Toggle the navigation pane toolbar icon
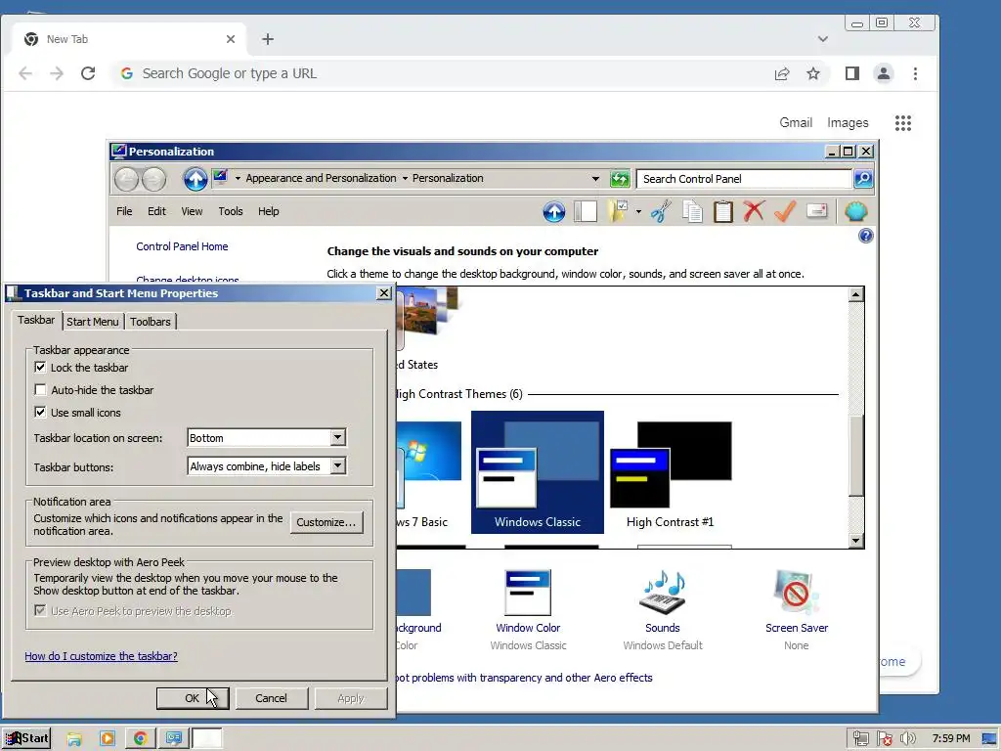This screenshot has height=751, width=1001. (x=586, y=211)
